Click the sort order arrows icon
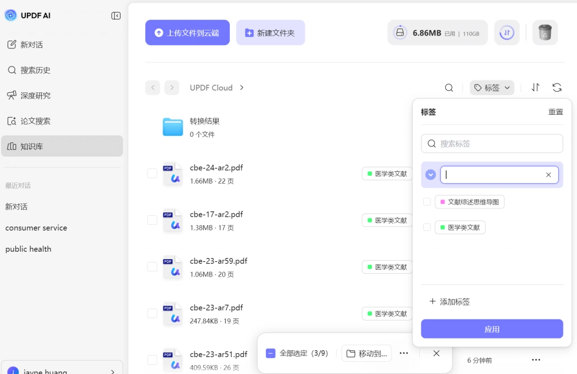The height and width of the screenshot is (374, 577). click(x=535, y=87)
